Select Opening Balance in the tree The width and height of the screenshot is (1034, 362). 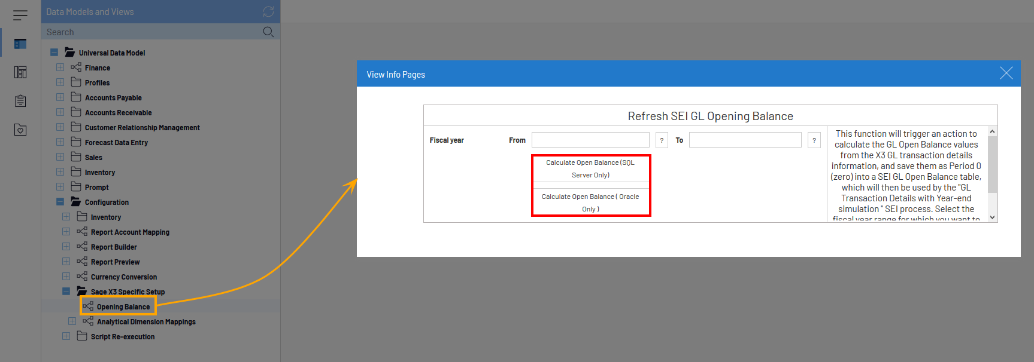[123, 307]
